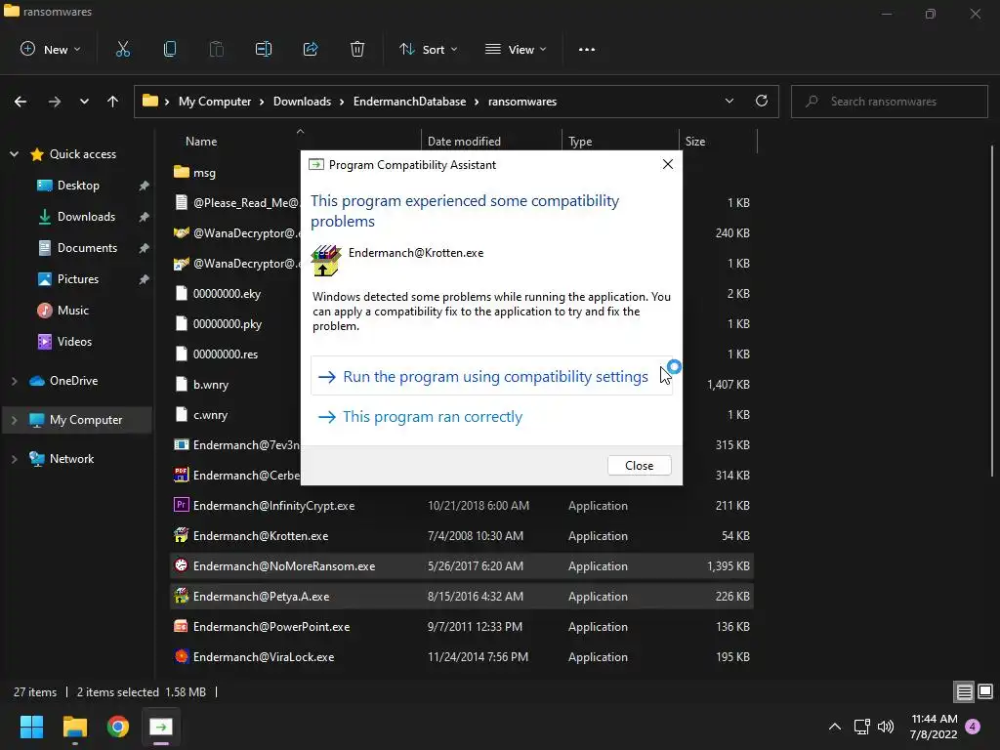Open File Explorer from the taskbar
Viewport: 1000px width, 750px height.
(x=75, y=727)
